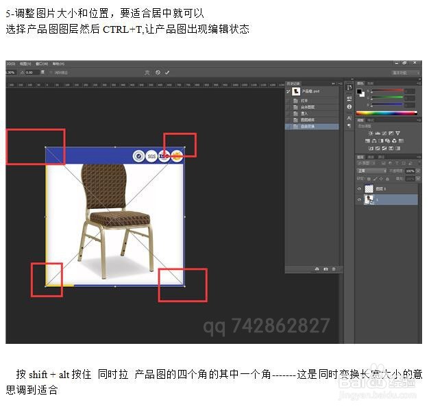Add a Levels adjustment
The image size is (442, 411).
tap(378, 134)
